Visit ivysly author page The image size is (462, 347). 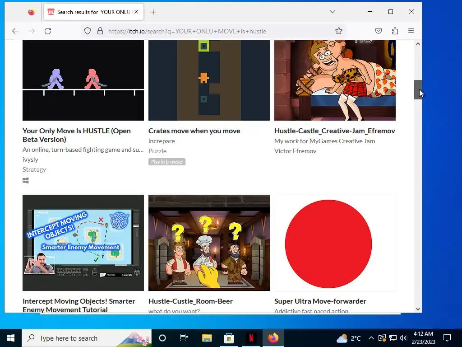(30, 159)
